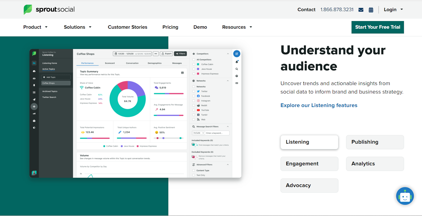Screen dimensions: 422x216
Task: Collapse the Message Search Filters section
Action: [x=228, y=127]
